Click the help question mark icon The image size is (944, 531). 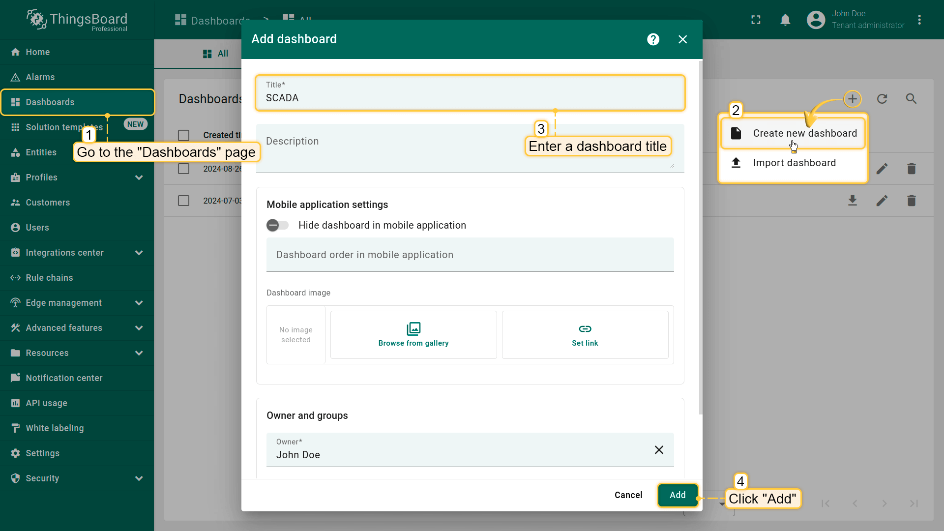point(653,39)
